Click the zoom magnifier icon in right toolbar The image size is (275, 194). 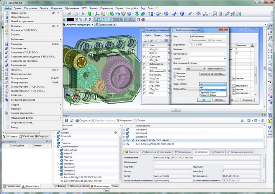pos(270,45)
